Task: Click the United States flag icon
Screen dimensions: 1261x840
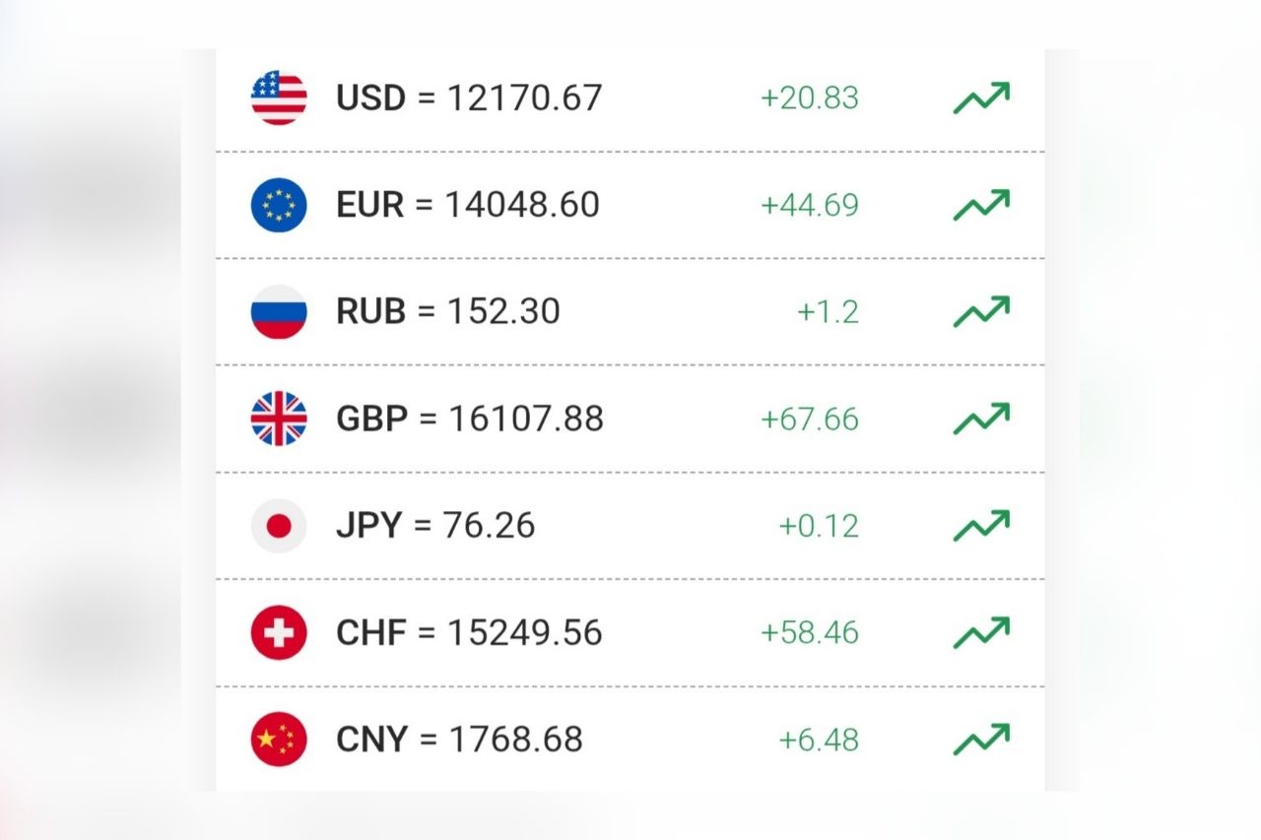Action: [279, 98]
